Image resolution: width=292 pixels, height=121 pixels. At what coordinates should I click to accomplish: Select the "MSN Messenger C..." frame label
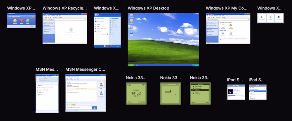point(85,70)
